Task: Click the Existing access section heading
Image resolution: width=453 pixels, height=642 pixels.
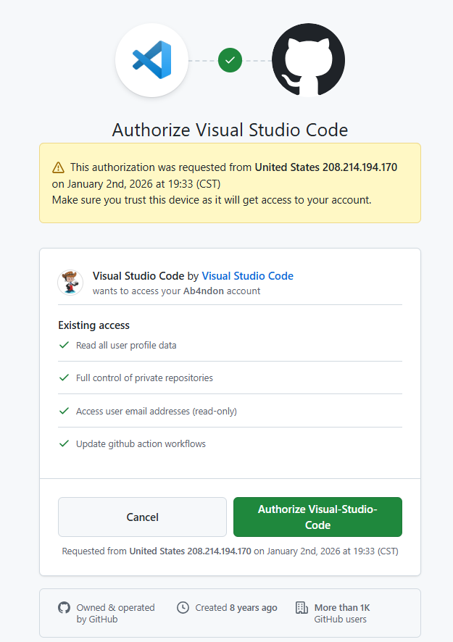Action: point(93,325)
